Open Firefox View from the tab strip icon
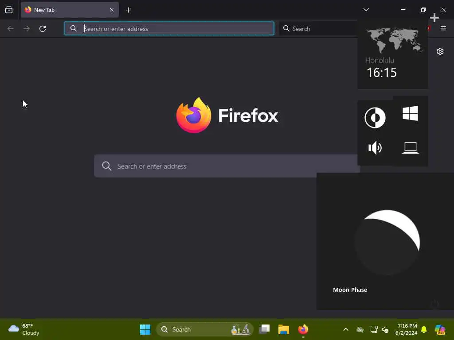454x340 pixels. [9, 10]
